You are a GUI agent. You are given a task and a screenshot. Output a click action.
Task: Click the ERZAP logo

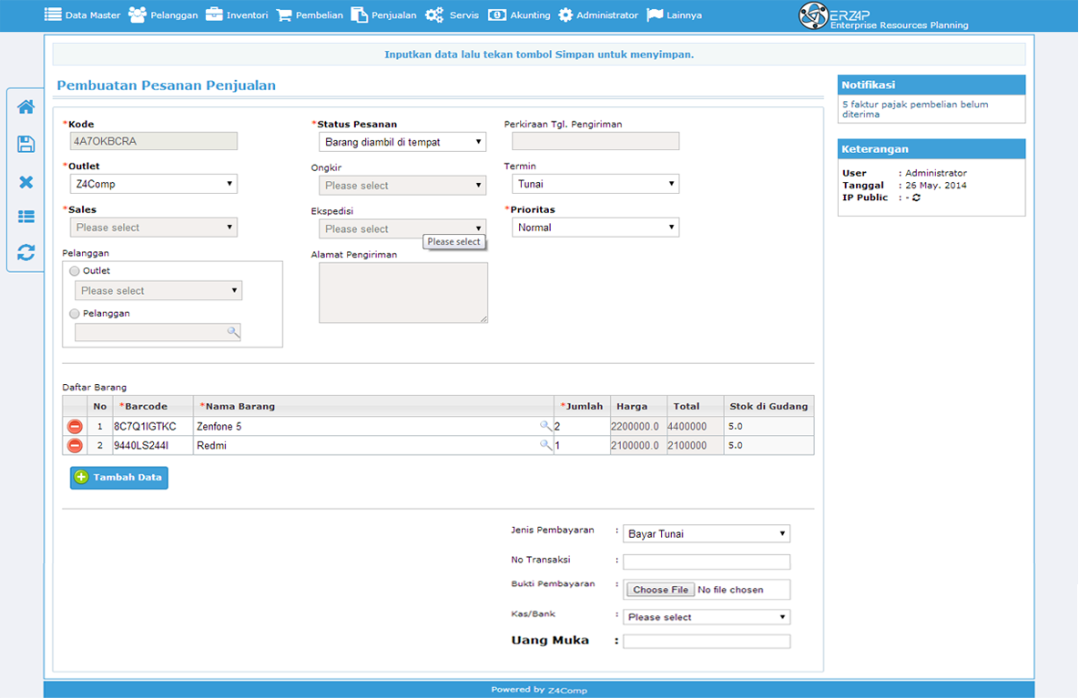(x=883, y=15)
